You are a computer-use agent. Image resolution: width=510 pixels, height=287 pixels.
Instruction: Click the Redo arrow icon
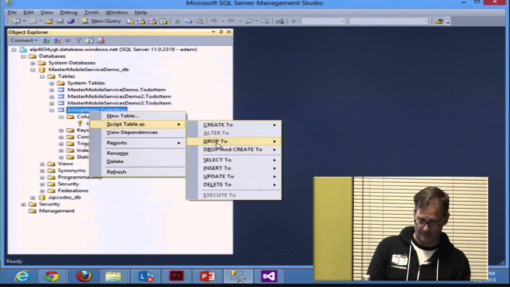point(231,21)
